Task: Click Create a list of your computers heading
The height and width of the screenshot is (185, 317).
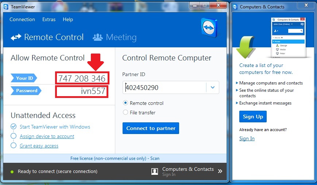Action: pos(266,69)
